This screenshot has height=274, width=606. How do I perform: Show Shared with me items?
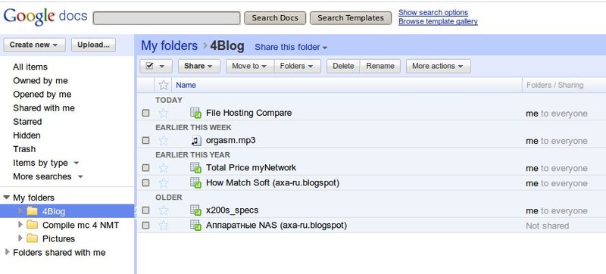tap(44, 108)
